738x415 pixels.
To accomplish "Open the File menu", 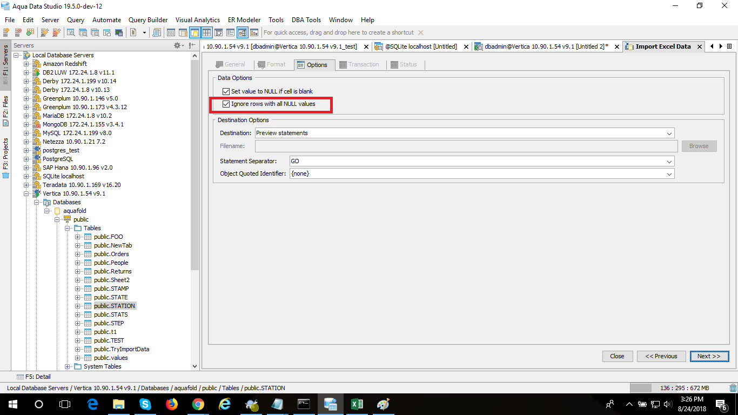I will pyautogui.click(x=10, y=19).
